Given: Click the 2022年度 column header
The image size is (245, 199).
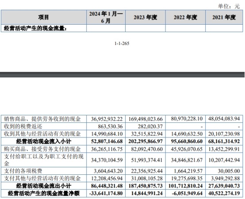Looking at the screenshot, I should (x=185, y=17).
